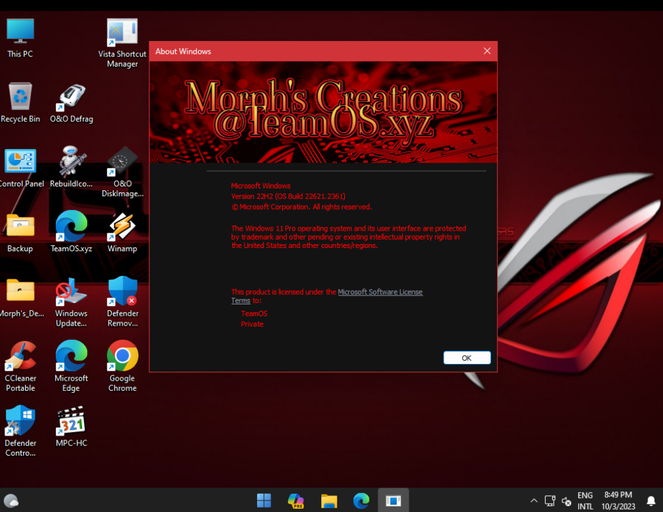663x512 pixels.
Task: Open the weather widget on the taskbar
Action: [11, 501]
